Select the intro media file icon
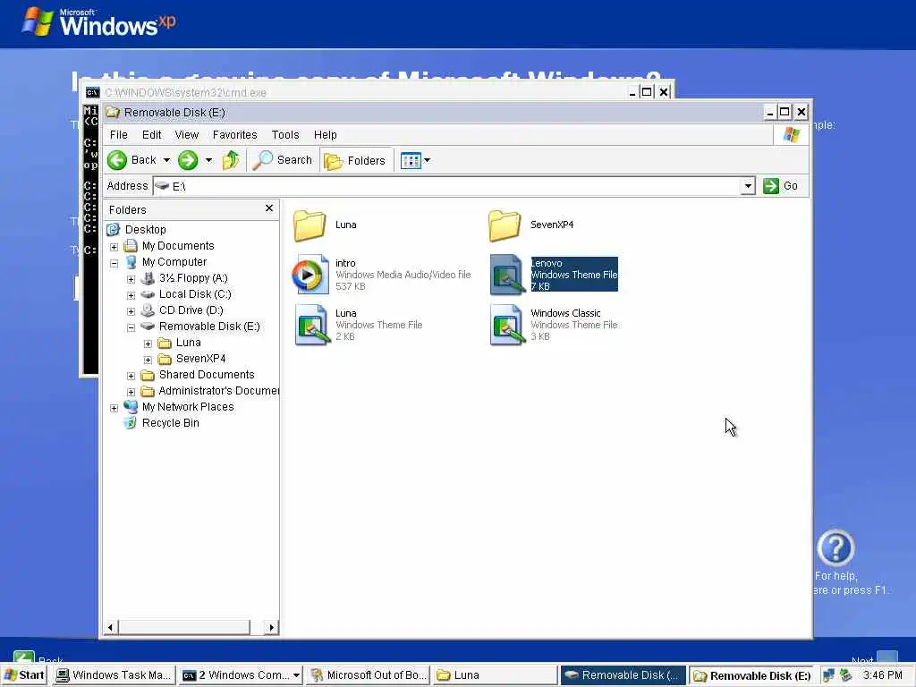The height and width of the screenshot is (687, 916). coord(310,274)
